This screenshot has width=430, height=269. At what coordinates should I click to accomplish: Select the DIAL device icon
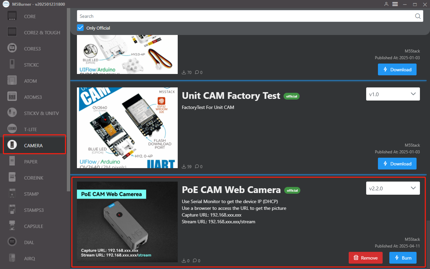click(x=12, y=242)
